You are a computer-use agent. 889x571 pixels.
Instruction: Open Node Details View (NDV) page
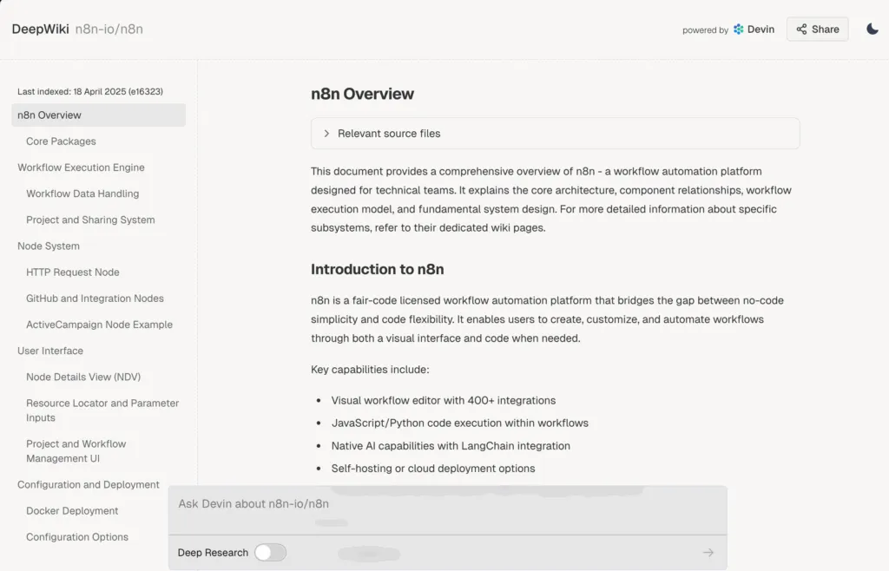(x=83, y=377)
